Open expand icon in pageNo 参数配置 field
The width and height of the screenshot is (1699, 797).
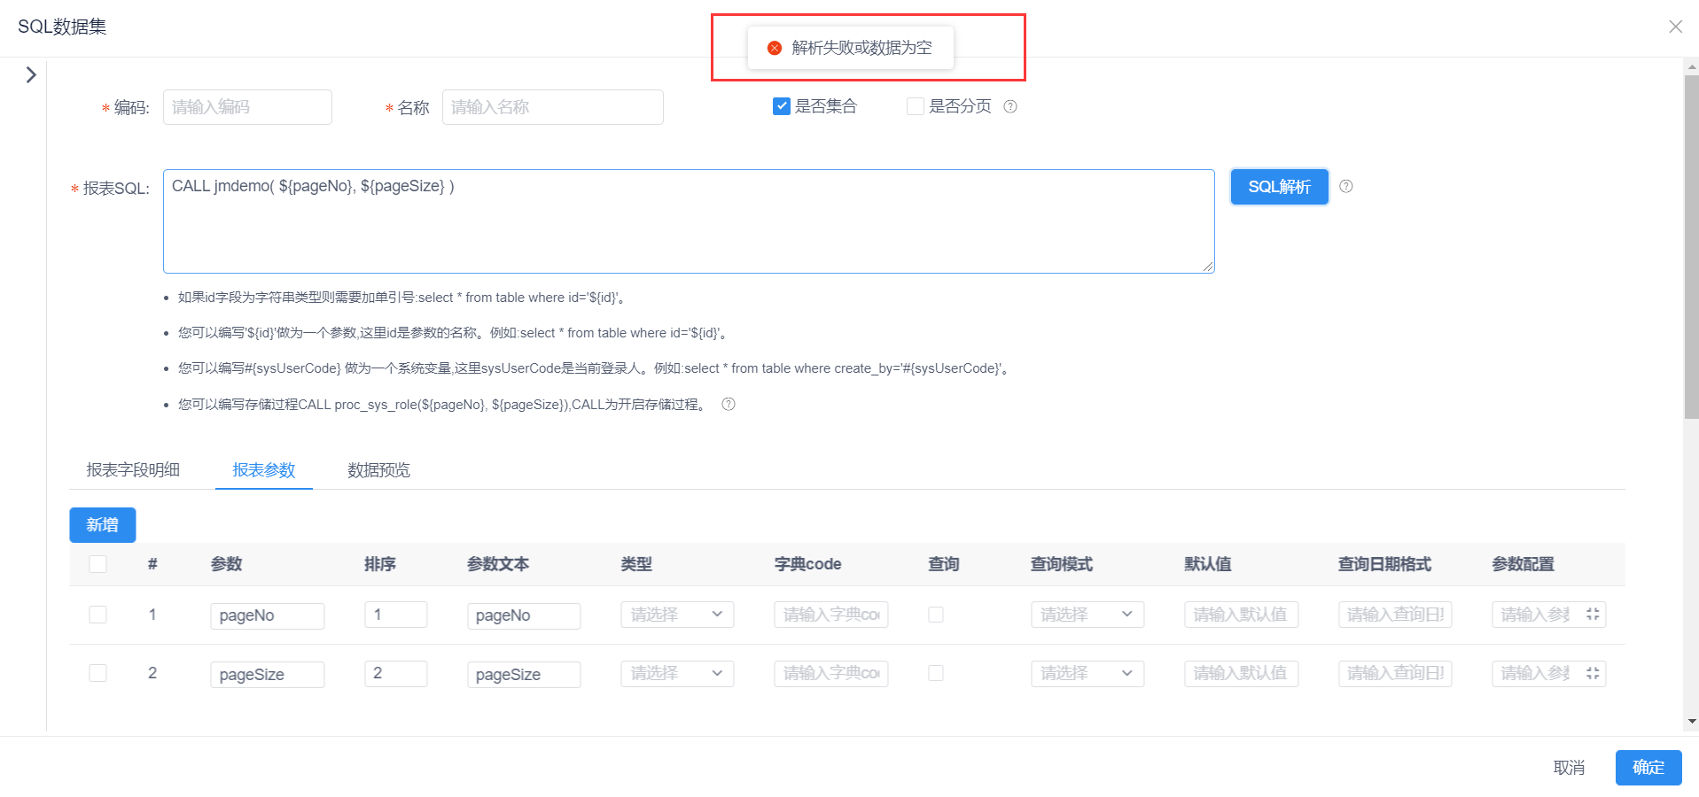click(1593, 615)
